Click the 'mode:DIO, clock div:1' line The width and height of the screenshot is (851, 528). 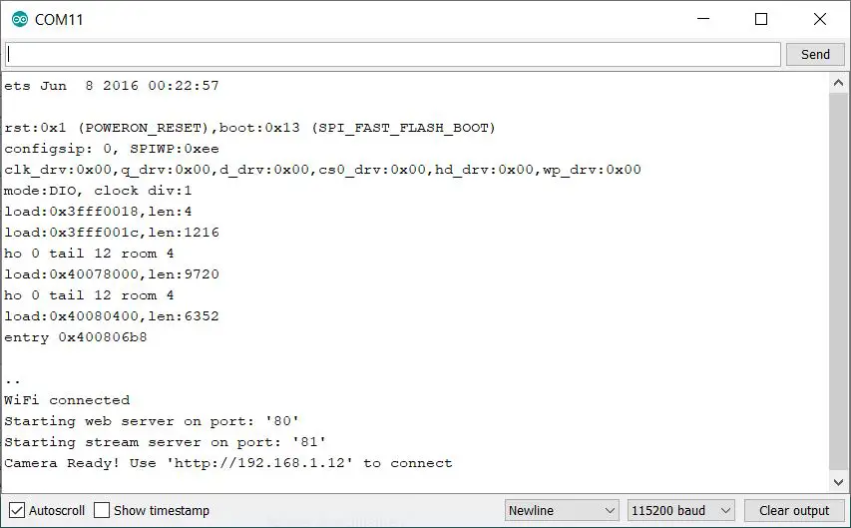click(x=98, y=191)
